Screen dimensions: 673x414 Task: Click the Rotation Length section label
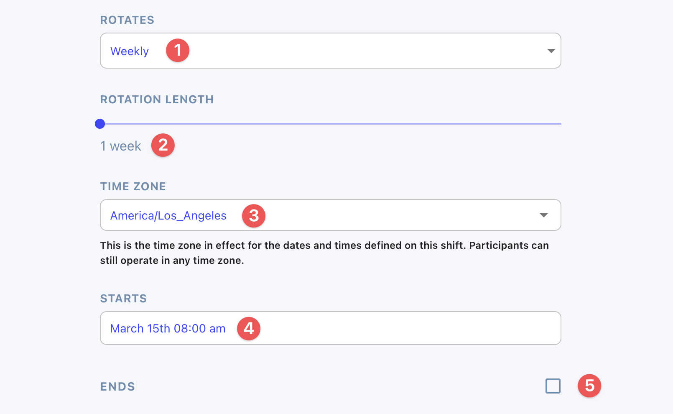157,100
